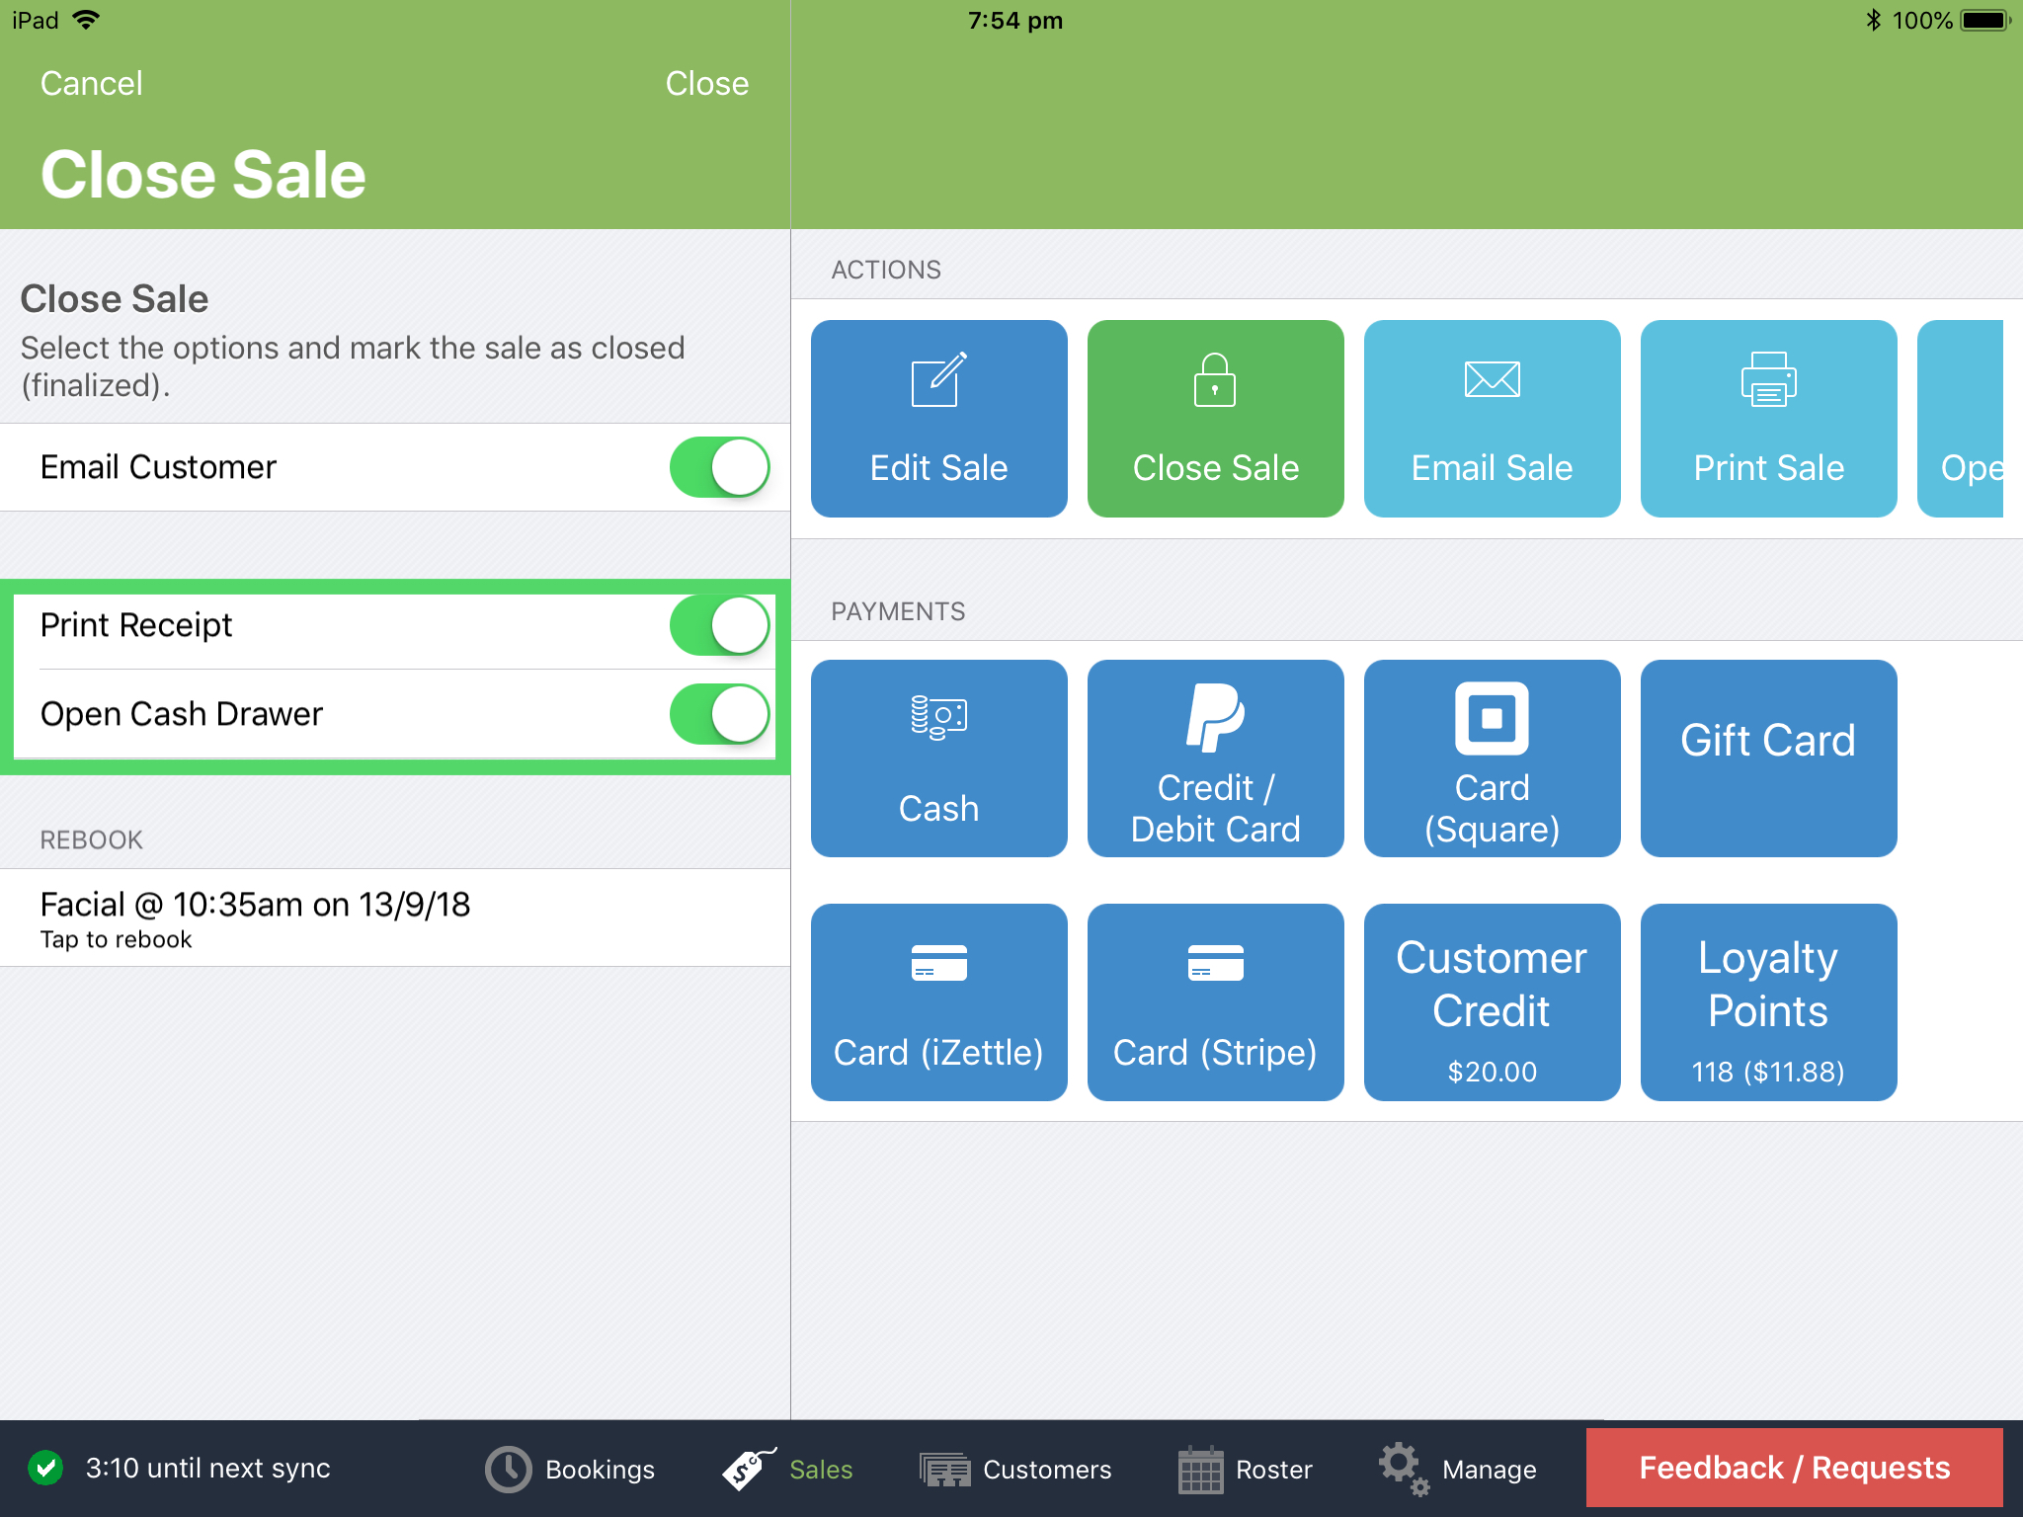Disable the Email Customer switch
Screen dimensions: 2023x1517
click(719, 467)
